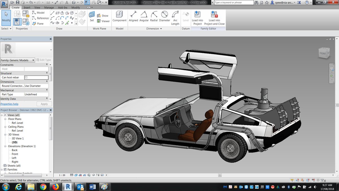This screenshot has width=339, height=191.
Task: Choose the Aligned dimension tool
Action: tap(133, 17)
